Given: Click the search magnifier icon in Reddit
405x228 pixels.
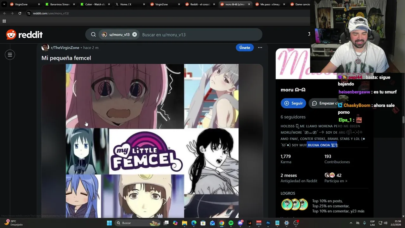Looking at the screenshot, I should click(x=93, y=35).
